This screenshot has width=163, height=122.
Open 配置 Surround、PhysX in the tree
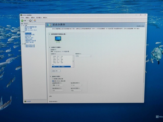pos(31,30)
